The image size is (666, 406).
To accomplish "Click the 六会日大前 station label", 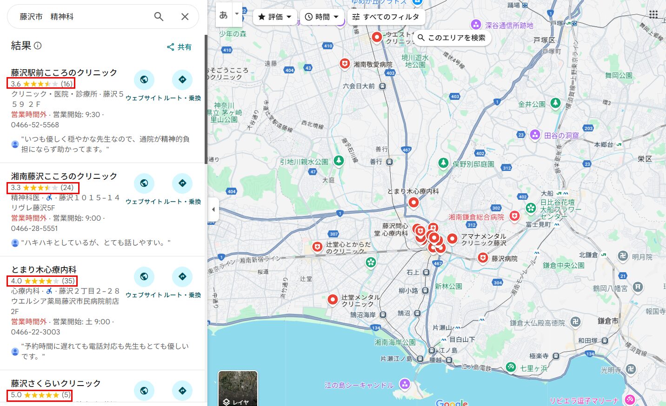I will [359, 86].
